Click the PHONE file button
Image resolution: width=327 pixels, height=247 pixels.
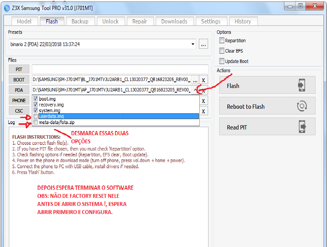click(19, 101)
